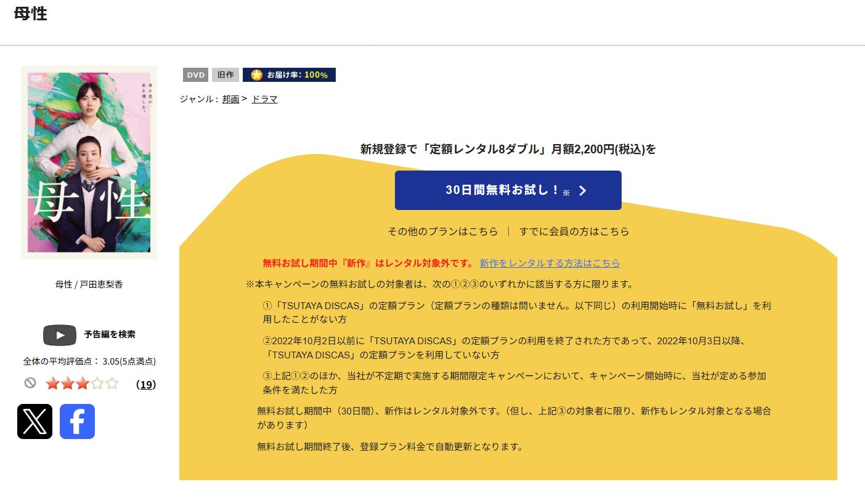Screen dimensions: 865x500
Task: Click the condition ① TSUTAYA DISCAS text
Action: (x=517, y=312)
